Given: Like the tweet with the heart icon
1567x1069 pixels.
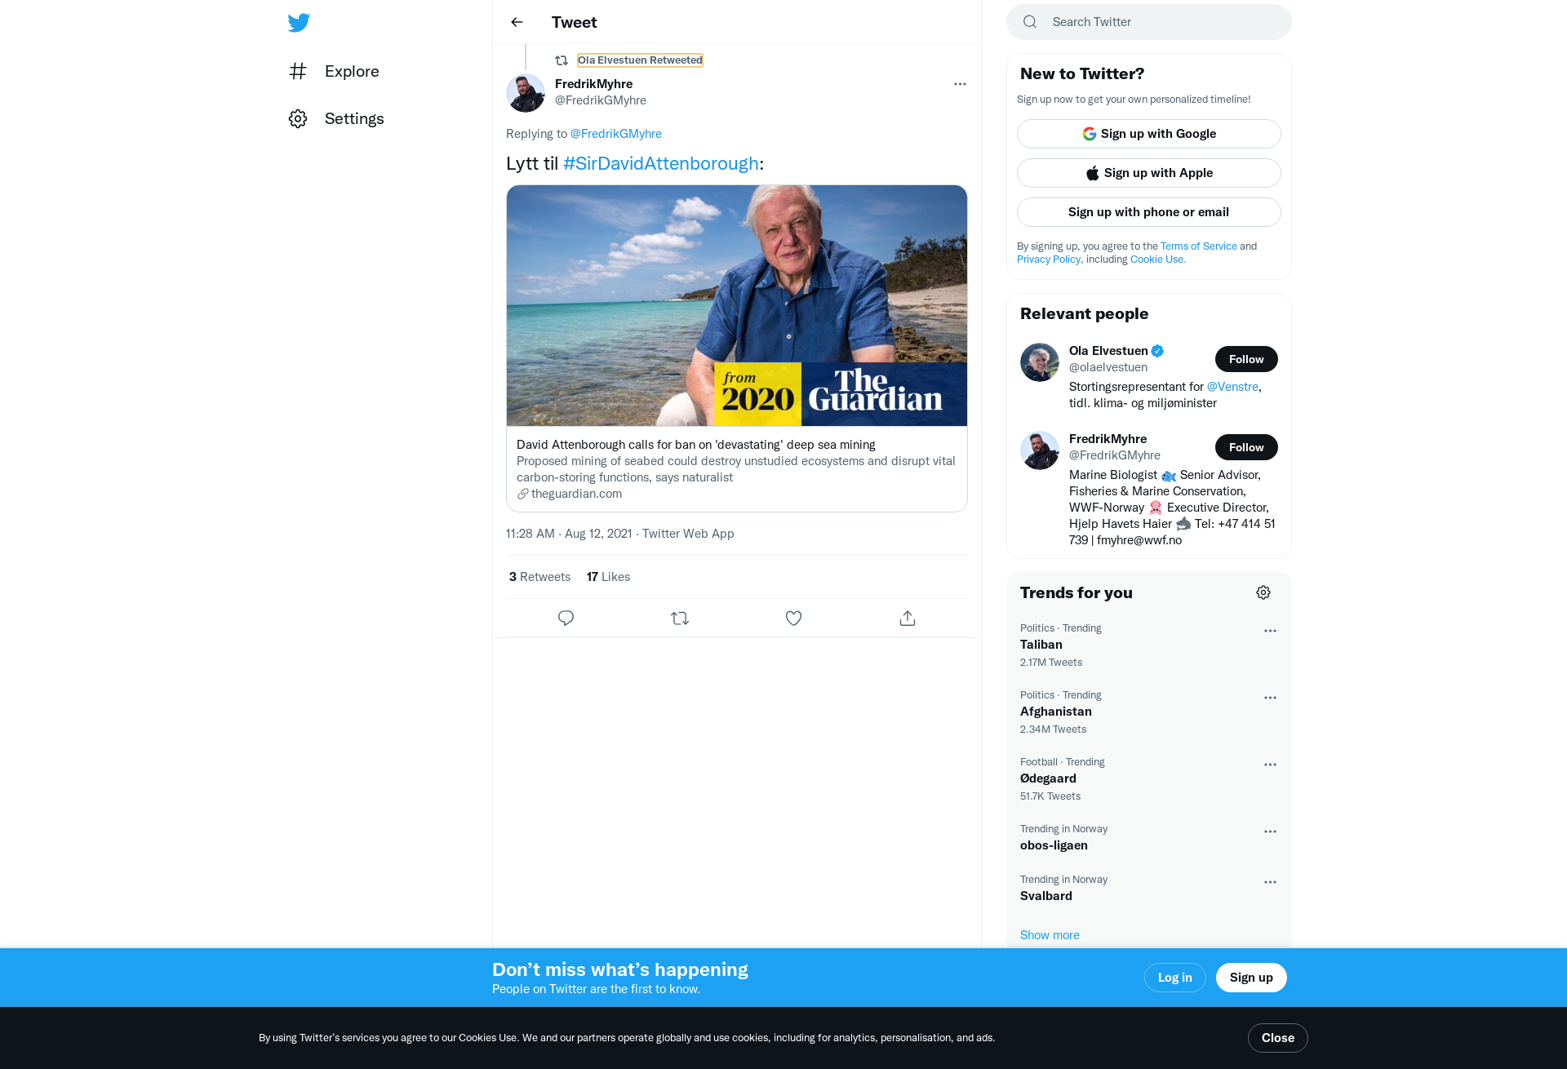Looking at the screenshot, I should tap(793, 618).
